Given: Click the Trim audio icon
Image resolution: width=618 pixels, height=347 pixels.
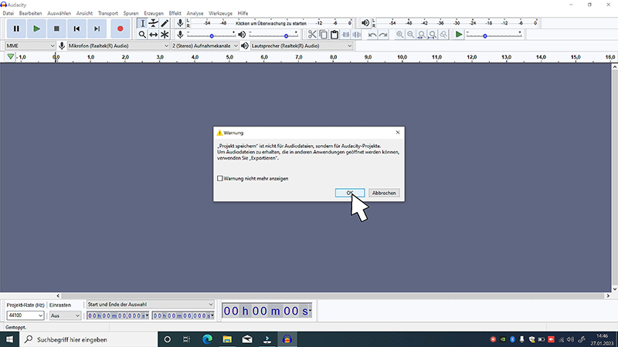Looking at the screenshot, I should (x=345, y=35).
